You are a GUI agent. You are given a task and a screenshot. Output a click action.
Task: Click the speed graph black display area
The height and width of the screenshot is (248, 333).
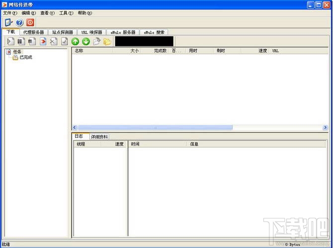coord(144,41)
